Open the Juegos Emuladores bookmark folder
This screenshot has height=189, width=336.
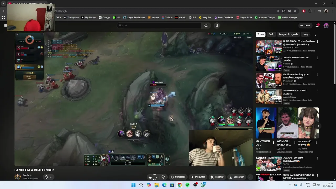[134, 18]
